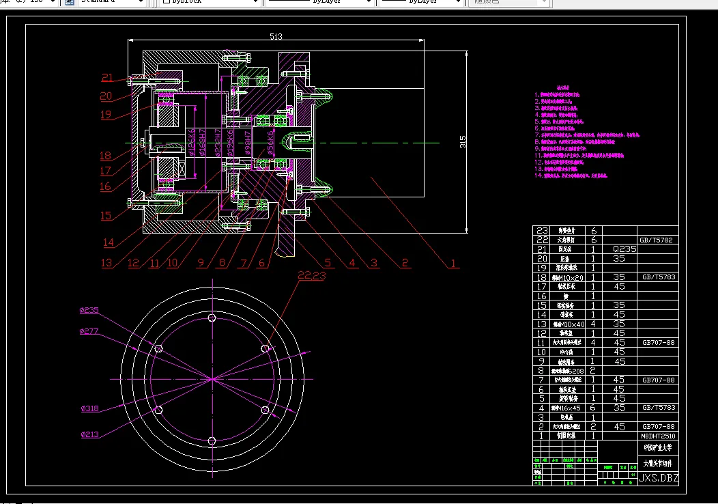Select the 513 overall width dimension
This screenshot has height=504, width=718.
coord(276,36)
